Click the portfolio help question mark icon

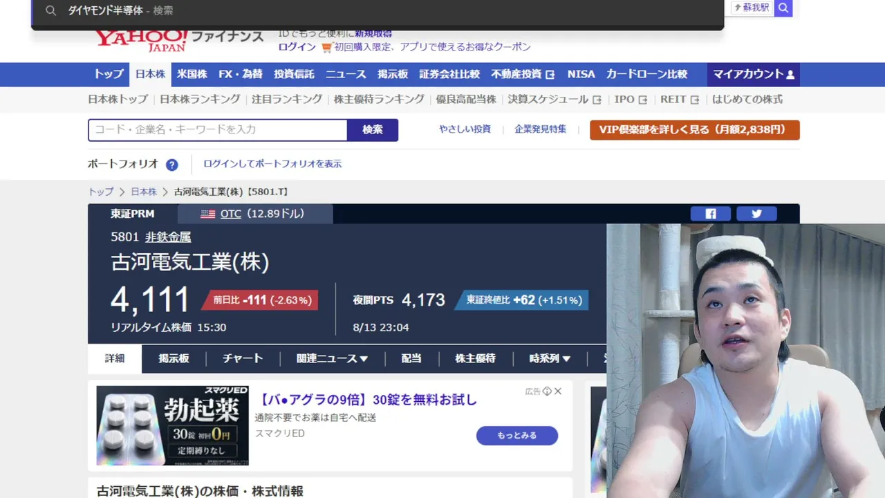tap(171, 165)
